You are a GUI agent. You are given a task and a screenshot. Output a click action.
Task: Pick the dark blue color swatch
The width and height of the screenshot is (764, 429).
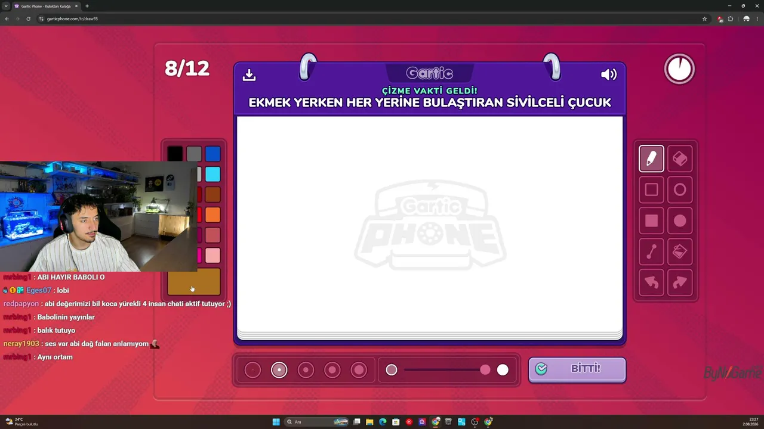point(213,154)
